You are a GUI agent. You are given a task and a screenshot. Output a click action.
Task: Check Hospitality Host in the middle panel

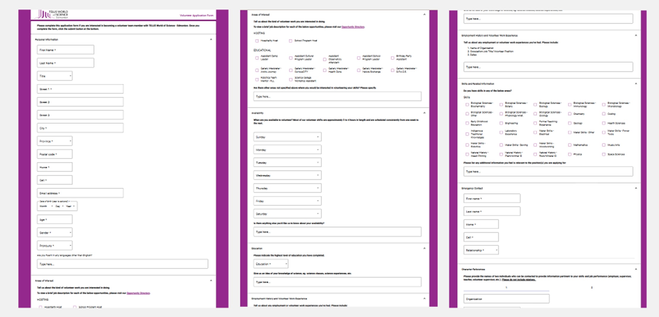coord(257,41)
